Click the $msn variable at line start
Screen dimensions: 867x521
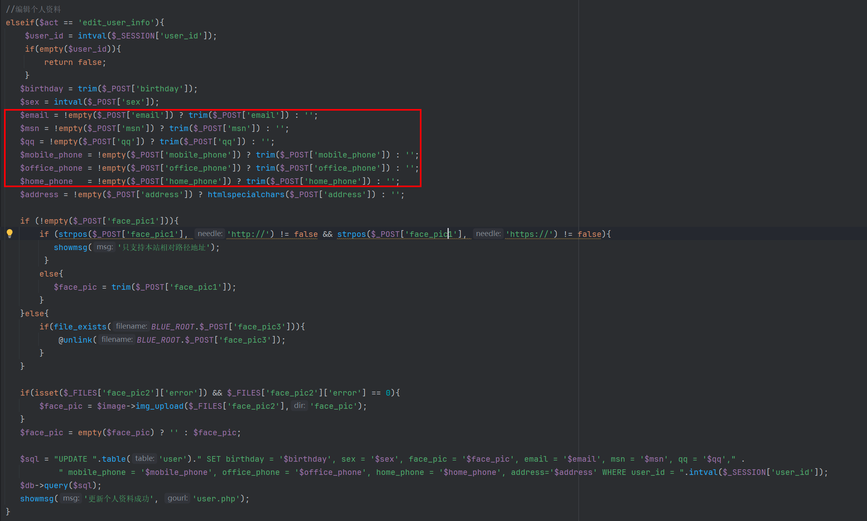(x=30, y=128)
